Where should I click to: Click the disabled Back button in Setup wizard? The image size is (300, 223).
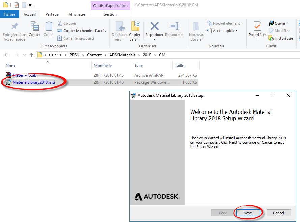(223, 213)
